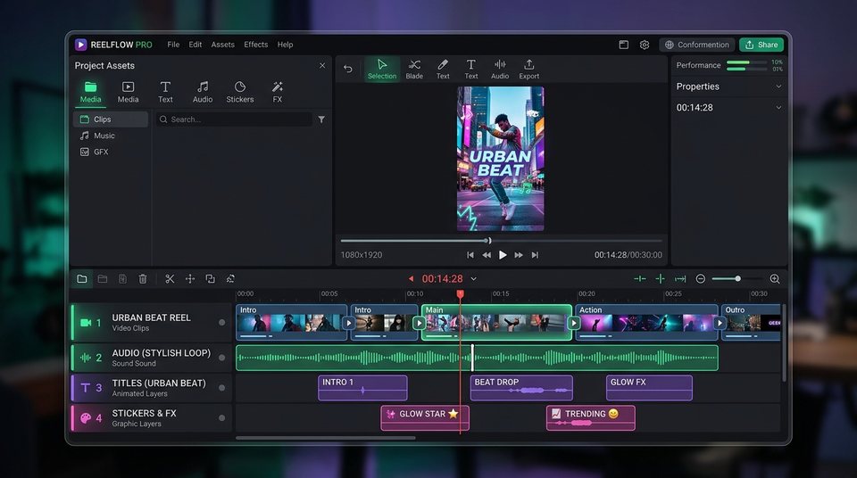
Task: Click the timeline zoom-out minus icon
Action: [x=700, y=278]
